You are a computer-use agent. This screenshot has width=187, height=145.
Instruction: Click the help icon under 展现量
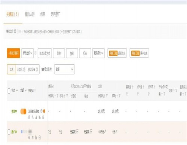pos(127,94)
